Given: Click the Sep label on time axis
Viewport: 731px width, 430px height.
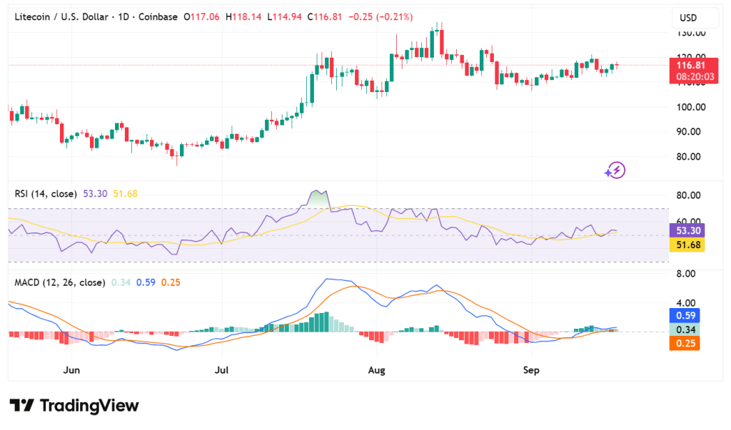Looking at the screenshot, I should click(531, 370).
